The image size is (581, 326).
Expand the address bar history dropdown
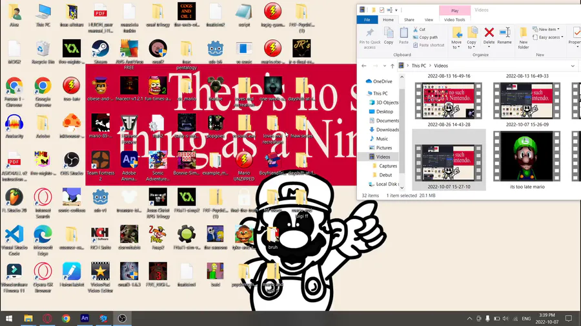tap(573, 66)
